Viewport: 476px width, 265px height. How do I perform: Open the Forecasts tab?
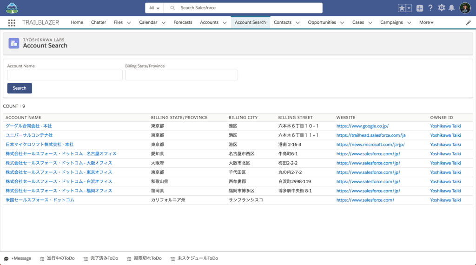tap(183, 22)
